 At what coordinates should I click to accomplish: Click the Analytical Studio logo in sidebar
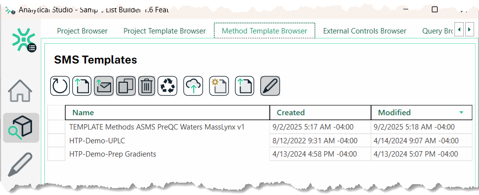(24, 40)
